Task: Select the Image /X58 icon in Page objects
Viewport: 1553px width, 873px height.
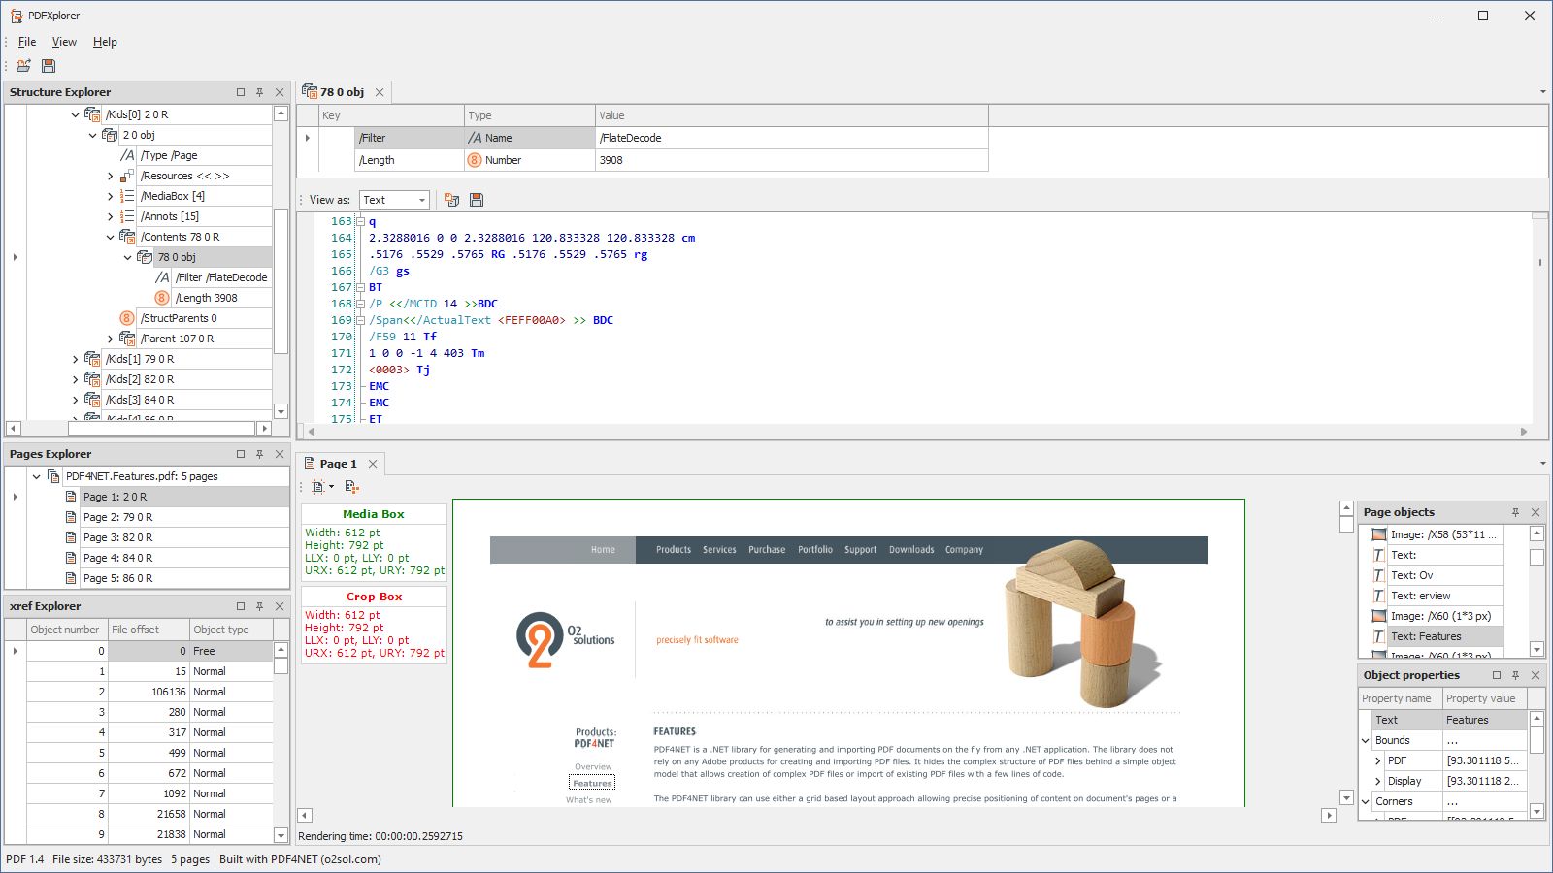Action: click(1378, 534)
